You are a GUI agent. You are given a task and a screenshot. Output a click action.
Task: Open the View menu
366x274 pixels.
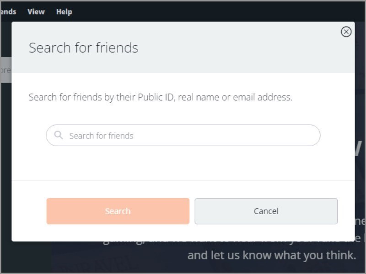pos(36,11)
